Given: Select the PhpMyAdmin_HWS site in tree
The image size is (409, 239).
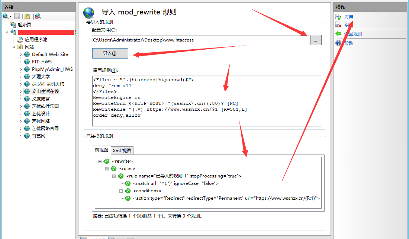Looking at the screenshot, I should 52,69.
